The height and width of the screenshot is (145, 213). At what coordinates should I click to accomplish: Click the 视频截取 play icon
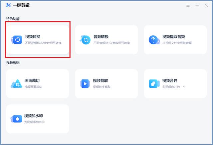pyautogui.click(x=85, y=84)
